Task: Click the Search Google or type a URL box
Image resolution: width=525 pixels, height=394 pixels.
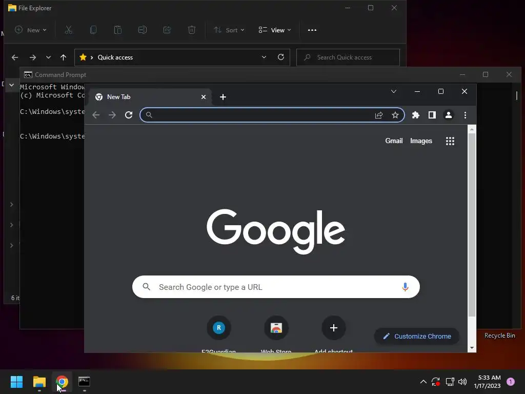Action: coord(275,287)
